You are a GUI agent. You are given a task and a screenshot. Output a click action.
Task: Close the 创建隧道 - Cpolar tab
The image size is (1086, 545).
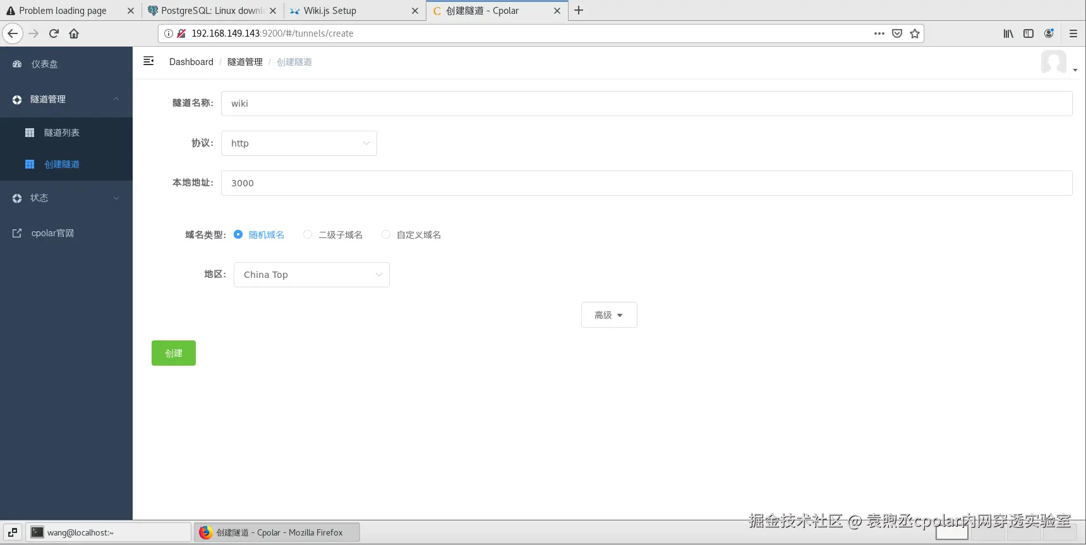[557, 11]
